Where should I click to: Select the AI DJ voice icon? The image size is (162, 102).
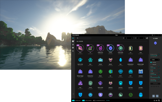point(80,48)
